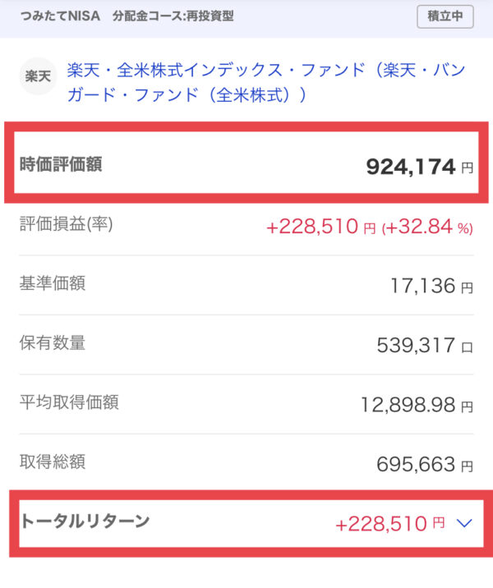Screen dimensions: 493x588
Task: Click the 取得総額 row label
Action: [53, 462]
